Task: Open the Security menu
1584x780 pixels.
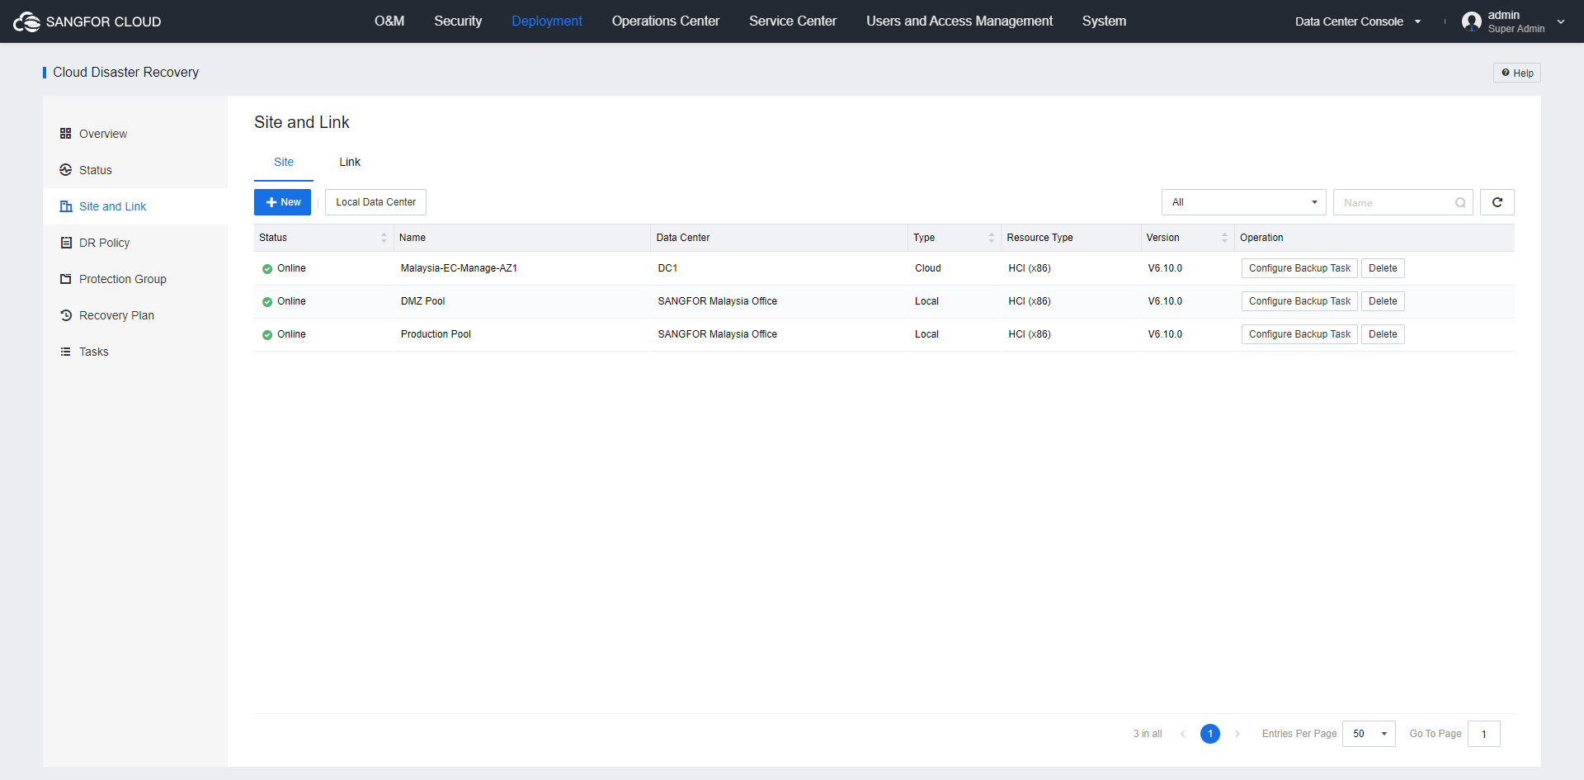Action: [458, 21]
